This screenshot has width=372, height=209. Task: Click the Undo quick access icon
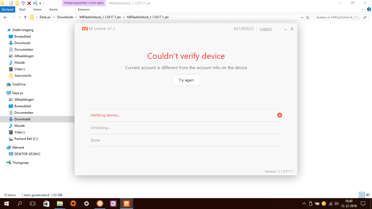coord(23,3)
